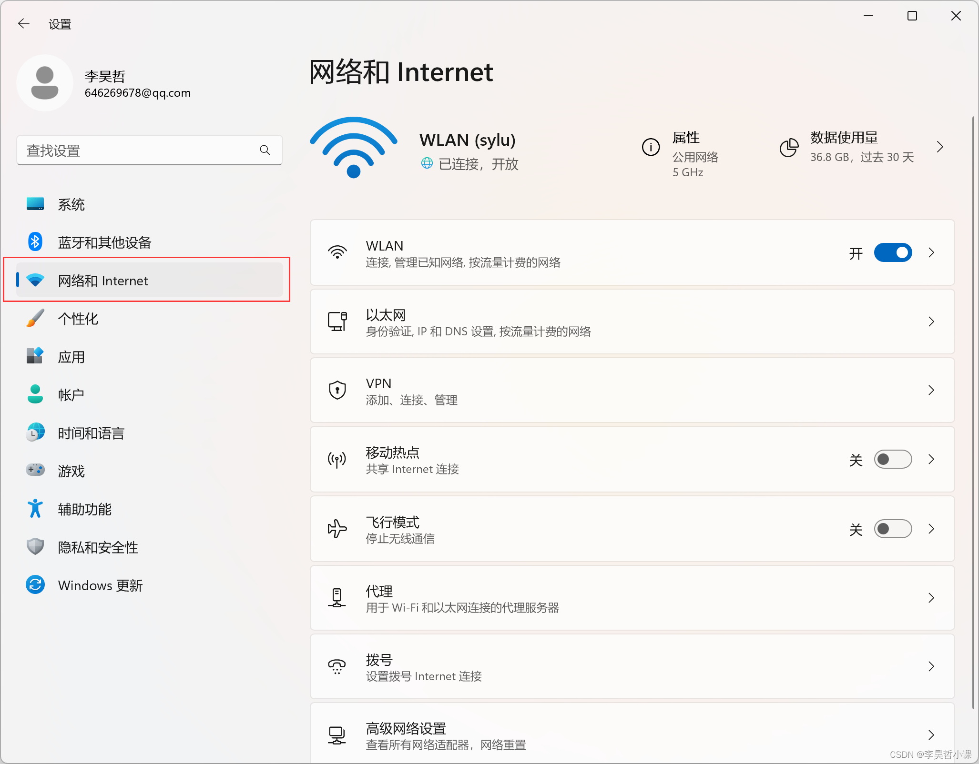
Task: Go to Windows 更新 in sidebar
Action: (x=100, y=585)
